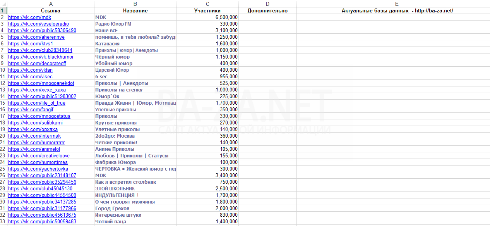Open the vk.com/intermsk link

click(x=34, y=136)
